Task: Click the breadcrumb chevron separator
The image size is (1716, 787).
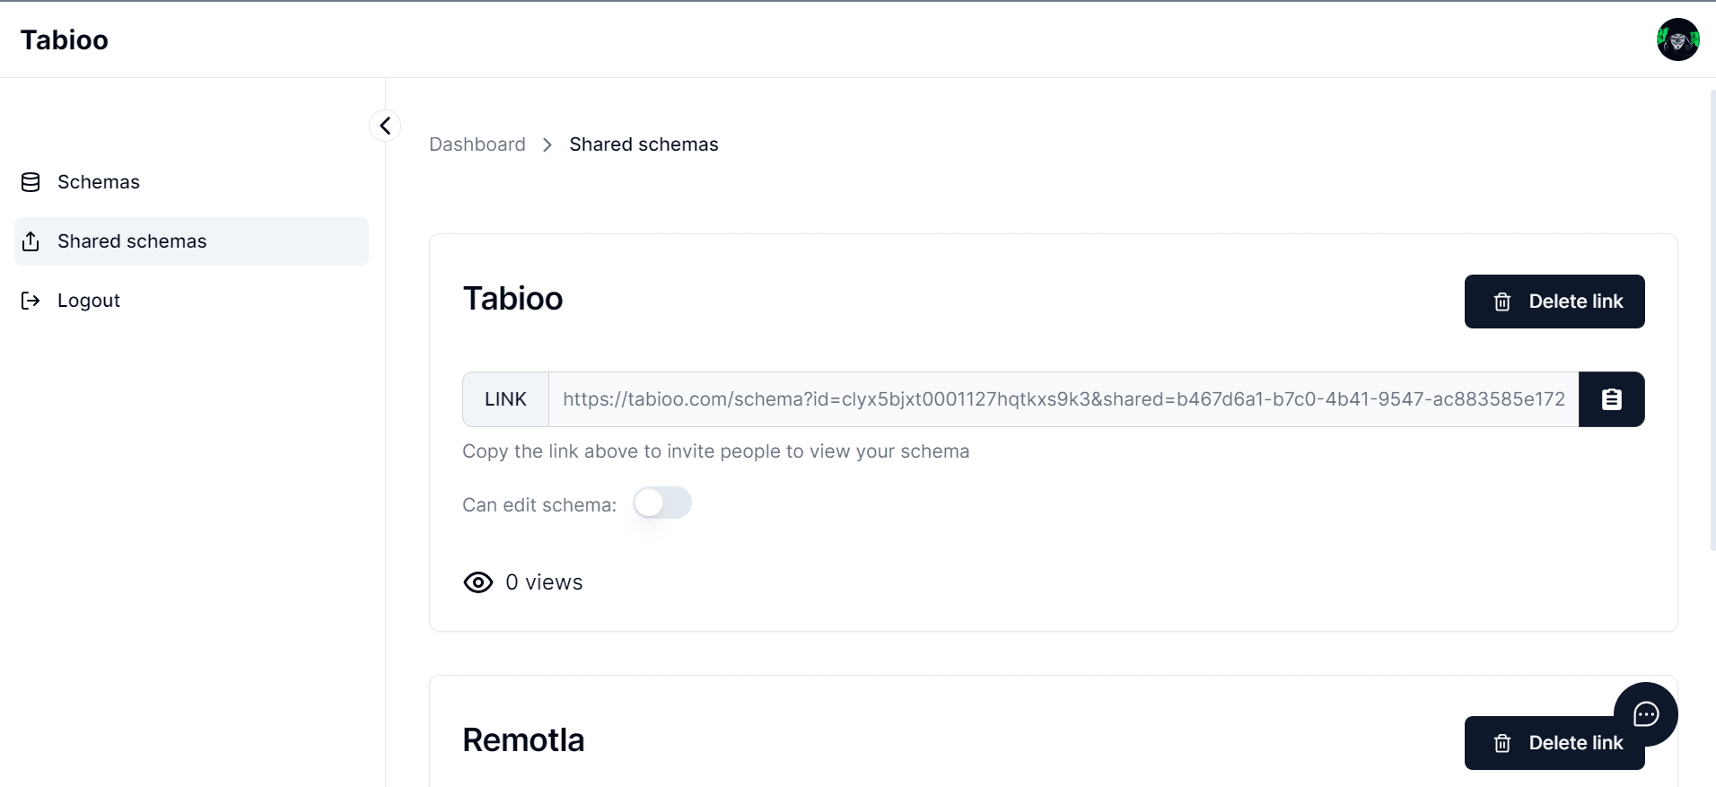Action: point(547,145)
